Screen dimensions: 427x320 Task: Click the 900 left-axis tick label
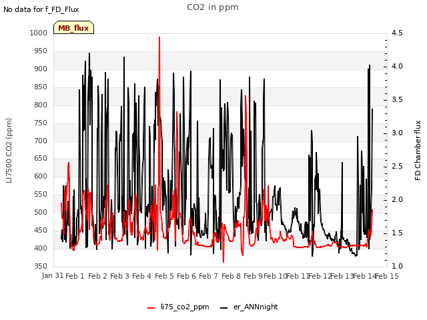[x=41, y=69]
